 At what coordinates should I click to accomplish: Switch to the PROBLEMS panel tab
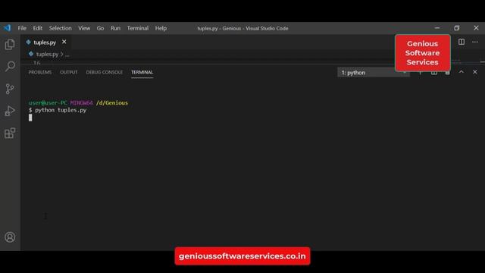click(x=40, y=72)
